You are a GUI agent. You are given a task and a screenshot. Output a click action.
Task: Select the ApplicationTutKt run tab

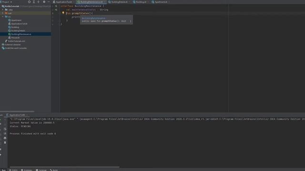click(17, 115)
